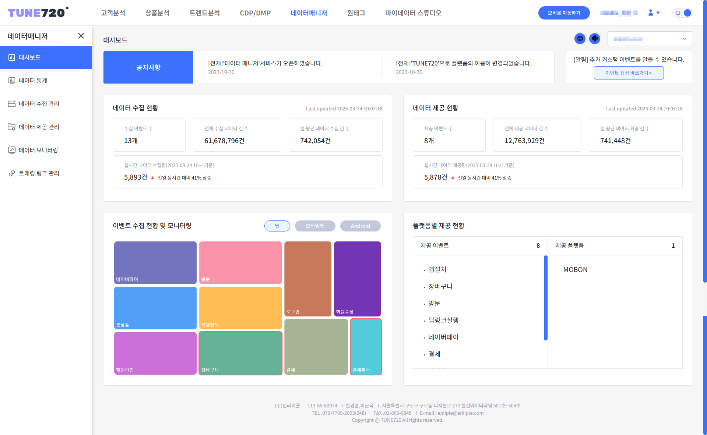707x435 pixels.
Task: Click the 데이터 모니터링 icon
Action: pyautogui.click(x=12, y=150)
